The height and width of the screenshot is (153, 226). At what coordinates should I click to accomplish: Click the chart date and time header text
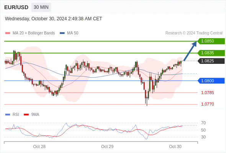pyautogui.click(x=54, y=19)
